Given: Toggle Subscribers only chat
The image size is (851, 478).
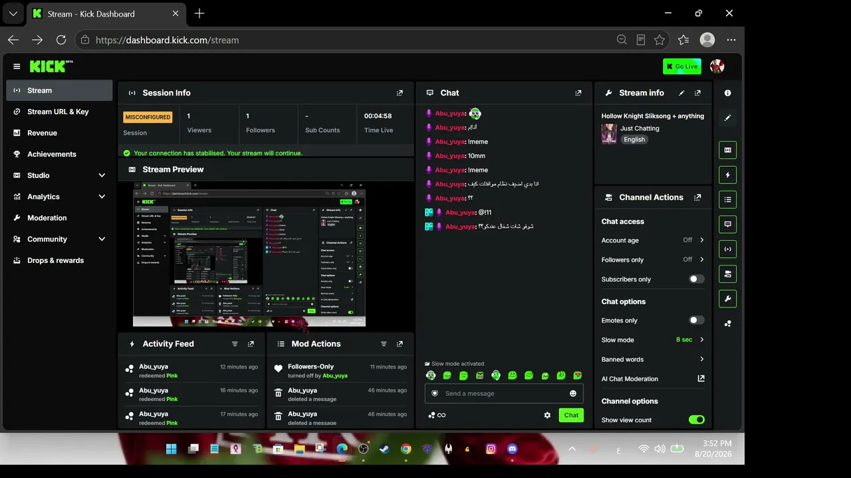Looking at the screenshot, I should [x=697, y=279].
